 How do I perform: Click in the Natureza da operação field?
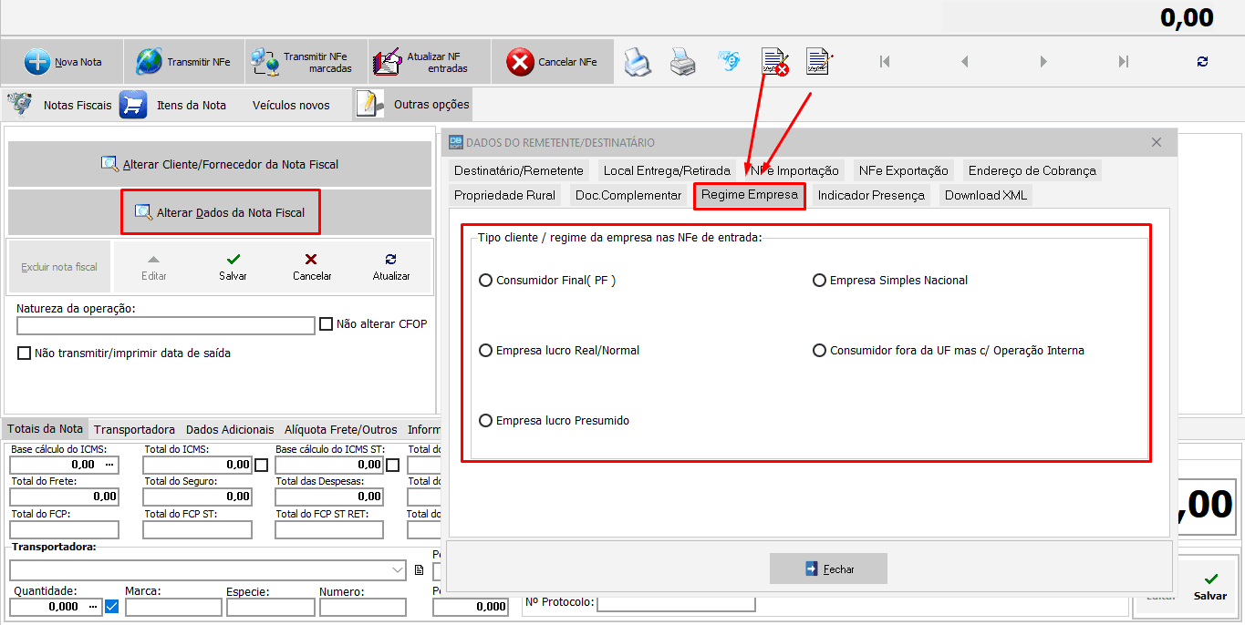click(x=165, y=326)
